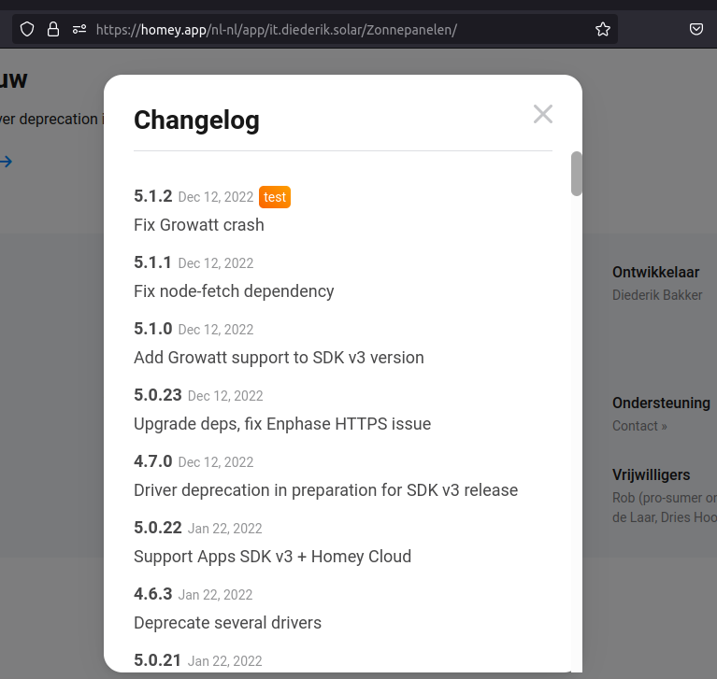Click 'Dec 12, 2022' date beside 5.1.2
The height and width of the screenshot is (679, 717).
[216, 197]
